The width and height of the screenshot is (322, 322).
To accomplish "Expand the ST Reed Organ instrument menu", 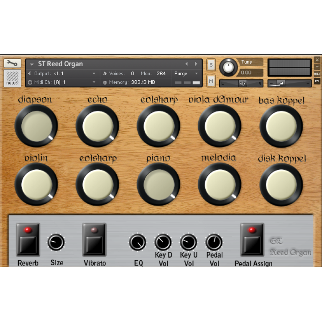I will [x=32, y=64].
